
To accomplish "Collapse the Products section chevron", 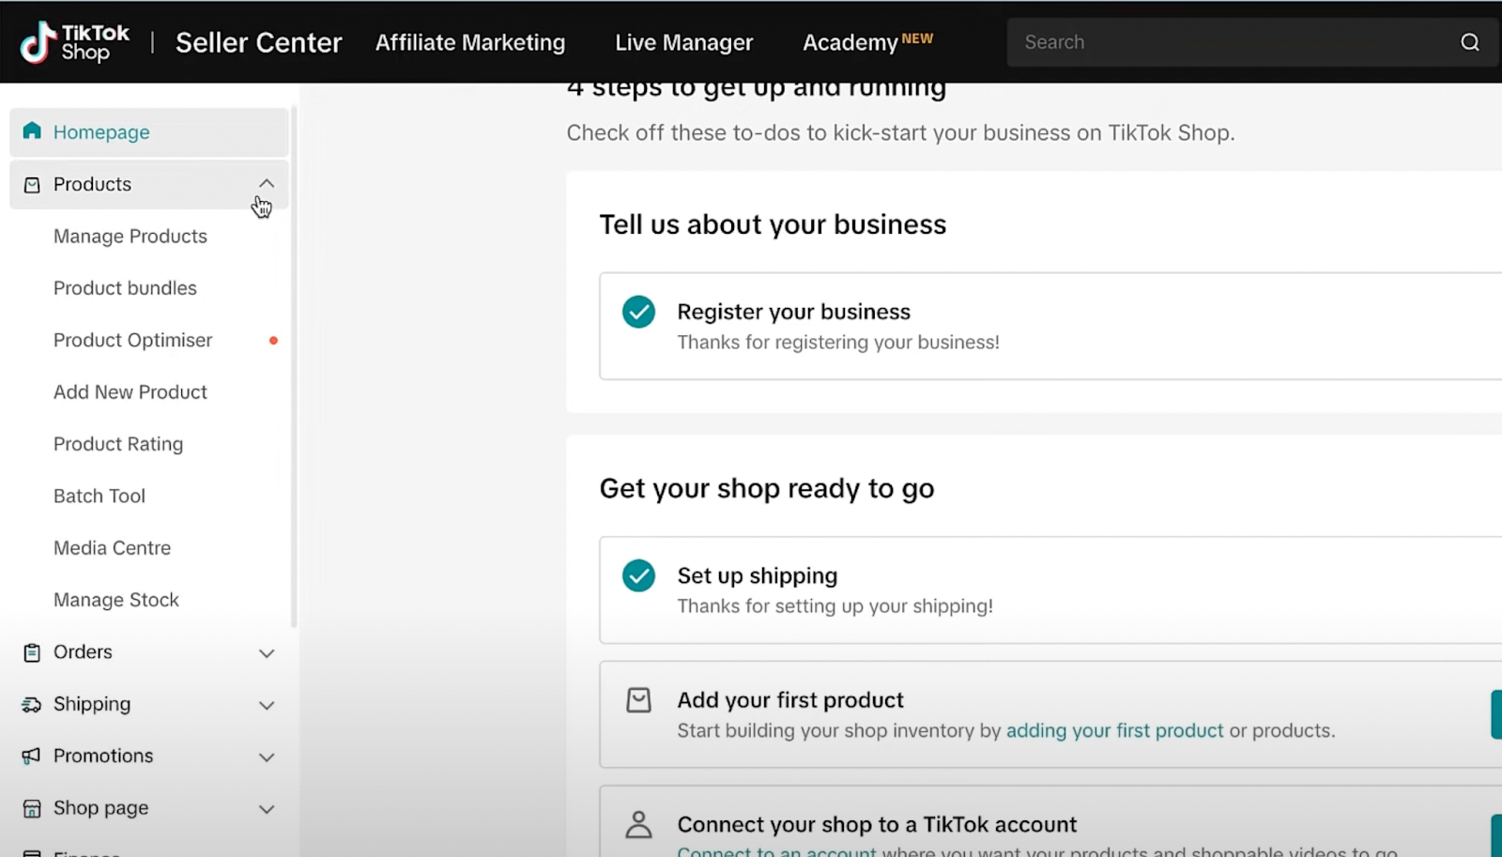I will pyautogui.click(x=267, y=184).
